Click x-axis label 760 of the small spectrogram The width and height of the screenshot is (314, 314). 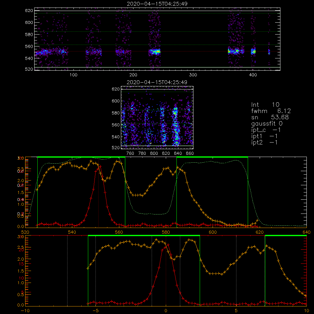(x=130, y=154)
